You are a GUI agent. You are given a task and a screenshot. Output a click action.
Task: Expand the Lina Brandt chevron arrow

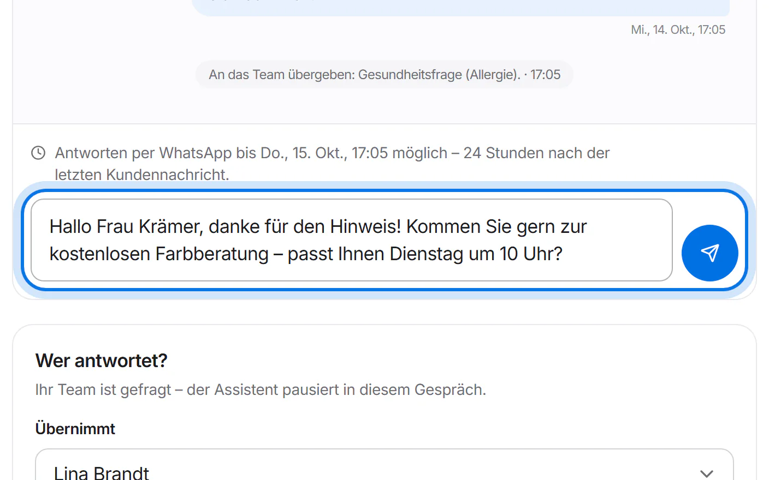(707, 473)
